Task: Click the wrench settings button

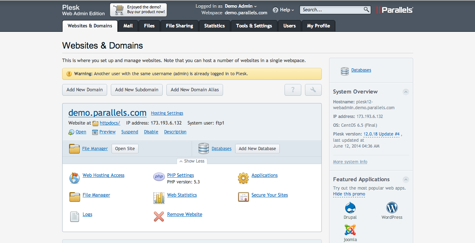Action: 313,90
